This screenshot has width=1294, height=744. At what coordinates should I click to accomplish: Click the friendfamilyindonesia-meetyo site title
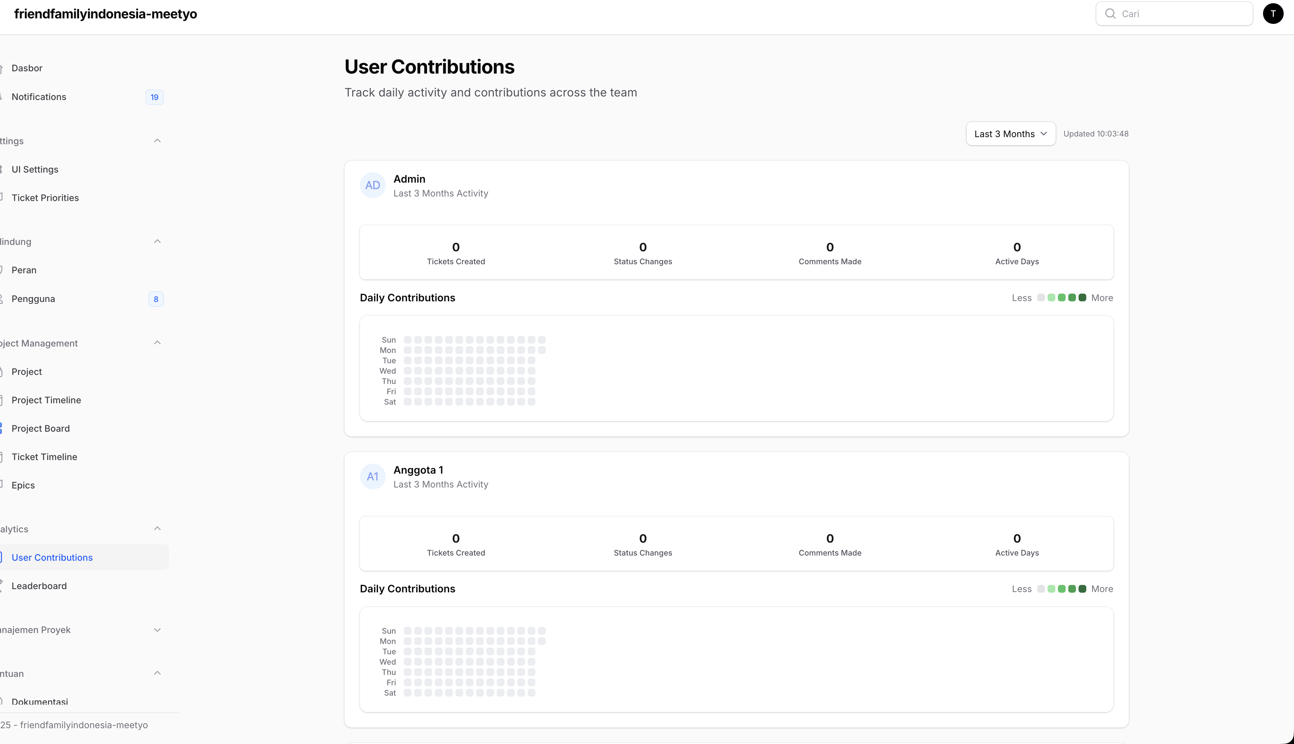point(106,14)
